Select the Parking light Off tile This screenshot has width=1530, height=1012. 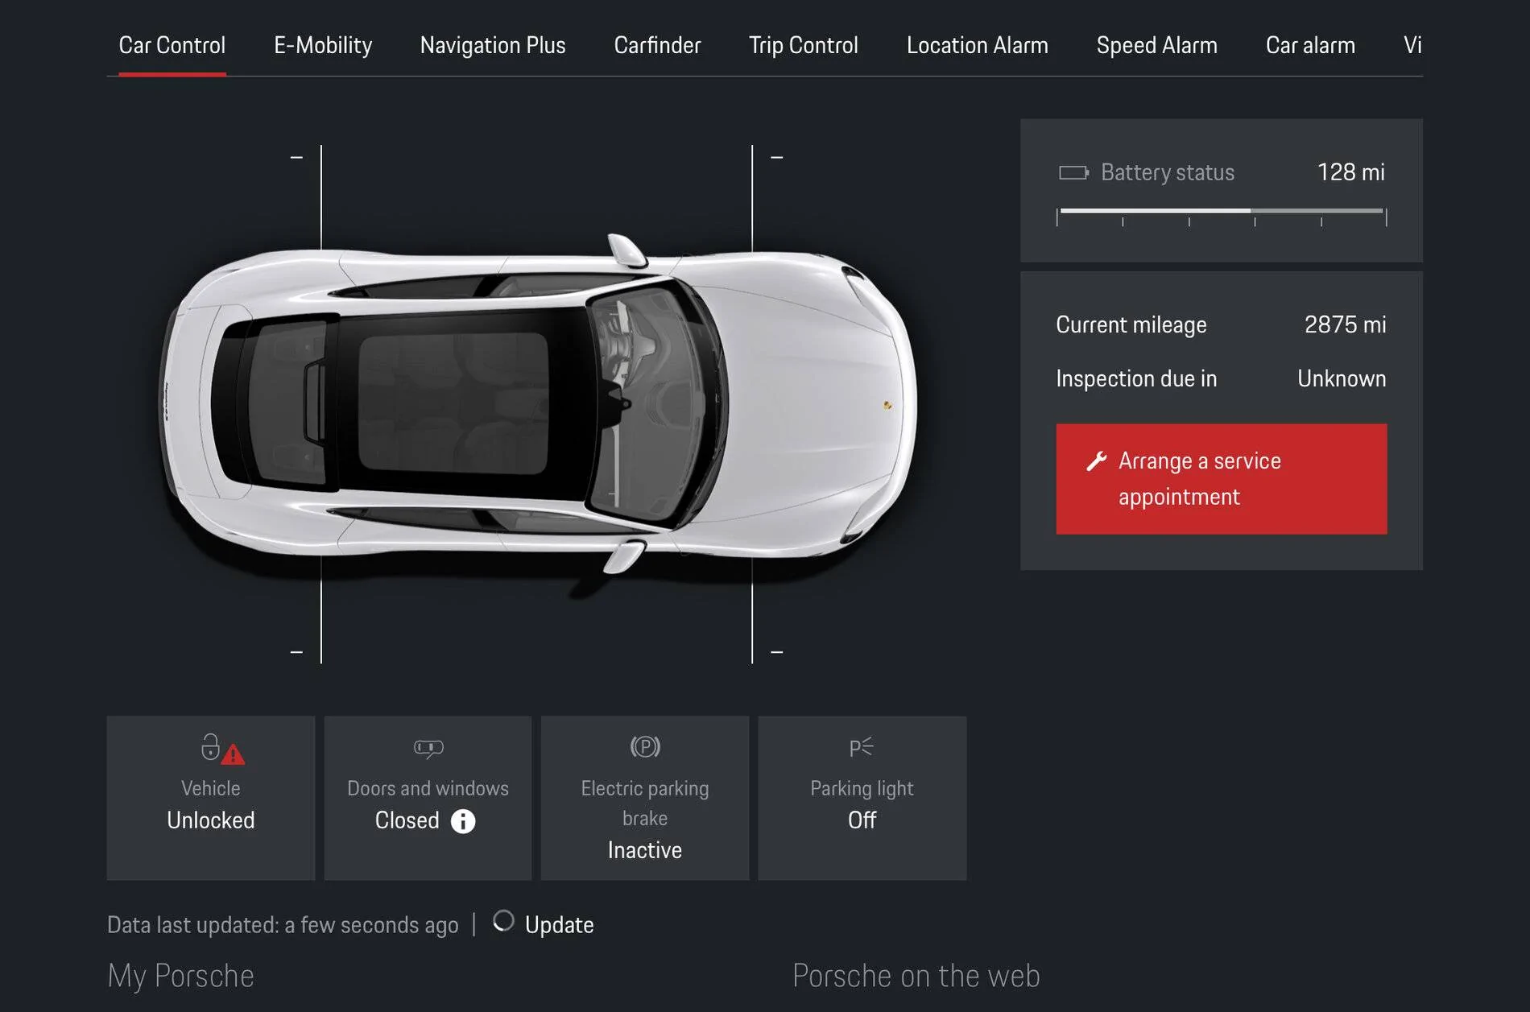click(x=862, y=798)
